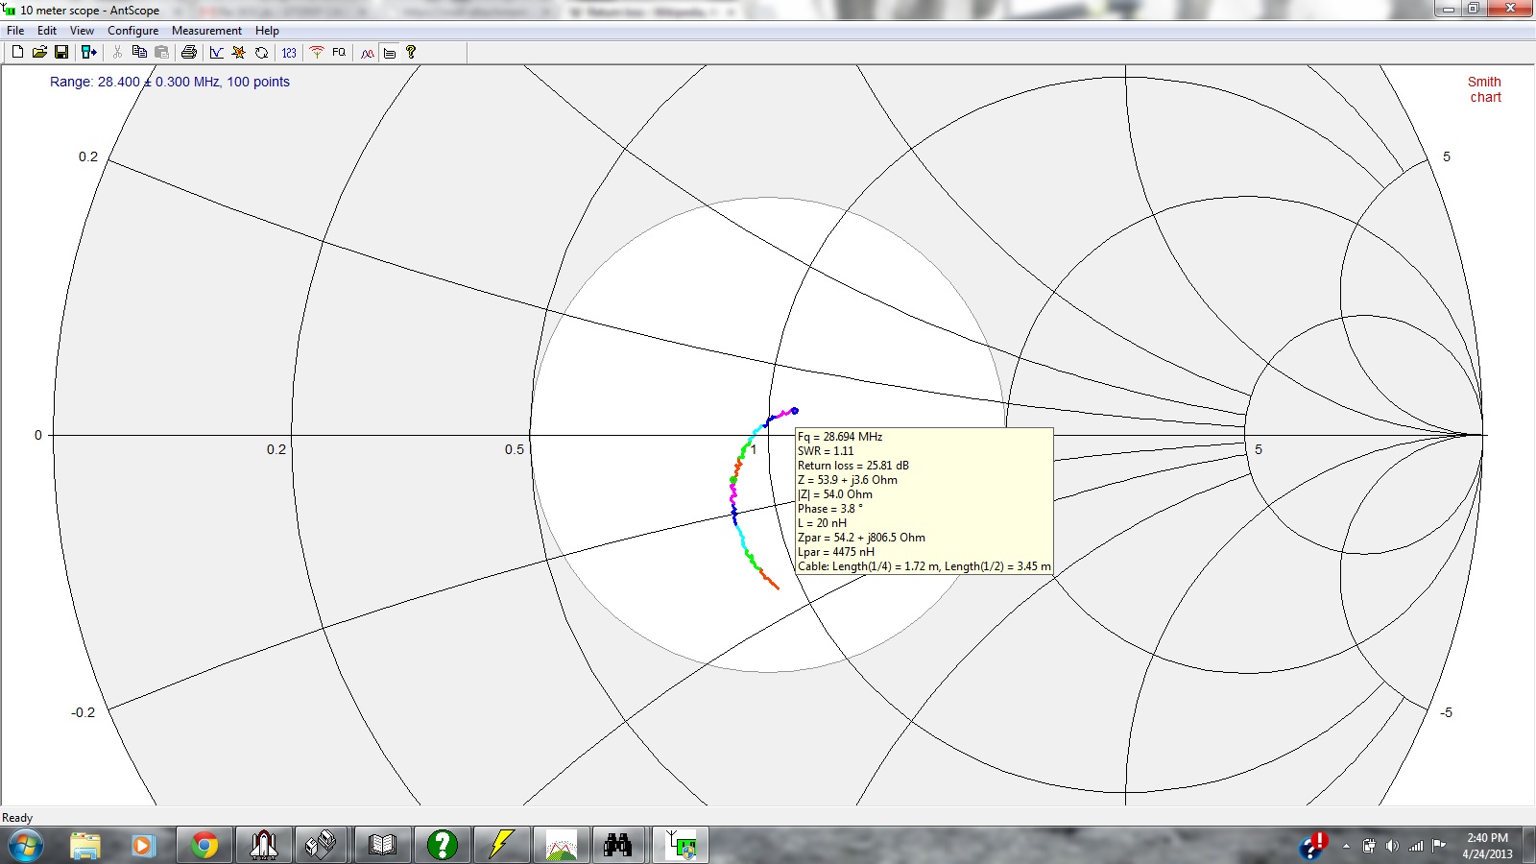Screen dimensions: 1536x864
Task: Click the graph sweep measurement icon
Action: pyautogui.click(x=217, y=53)
